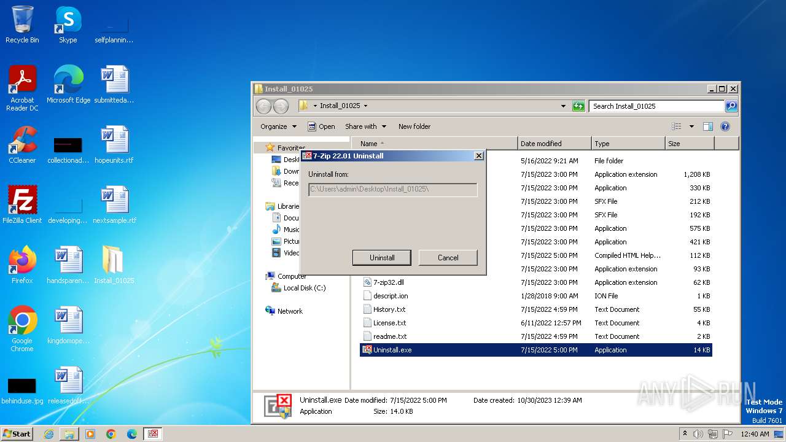Screen dimensions: 786x442
Task: Select Local Disk (C:) in navigation
Action: point(299,288)
